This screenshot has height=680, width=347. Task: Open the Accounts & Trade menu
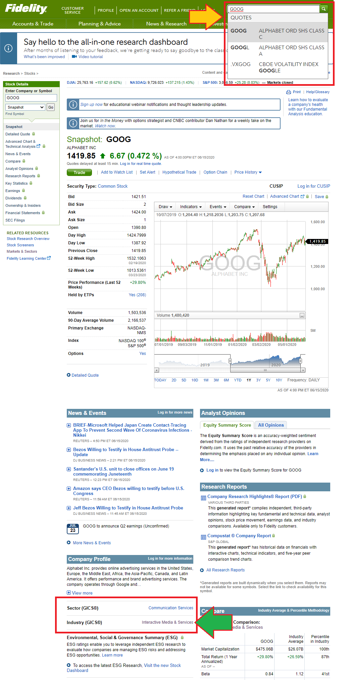(33, 24)
